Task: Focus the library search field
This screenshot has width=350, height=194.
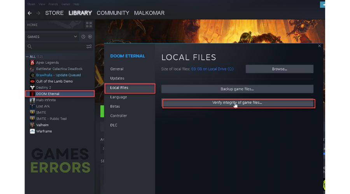Action: coord(56,47)
